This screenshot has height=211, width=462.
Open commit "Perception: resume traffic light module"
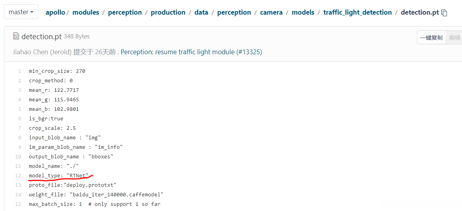(x=191, y=52)
